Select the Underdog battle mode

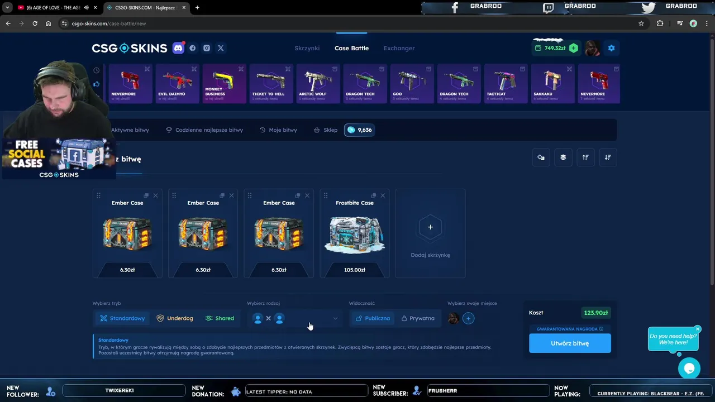point(175,318)
